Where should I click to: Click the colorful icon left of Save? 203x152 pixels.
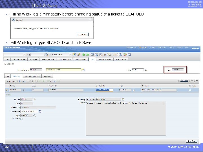point(125,55)
